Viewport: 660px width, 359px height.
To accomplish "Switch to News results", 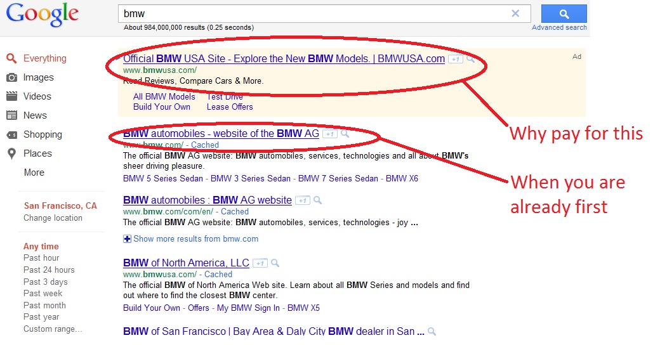I will pyautogui.click(x=35, y=115).
